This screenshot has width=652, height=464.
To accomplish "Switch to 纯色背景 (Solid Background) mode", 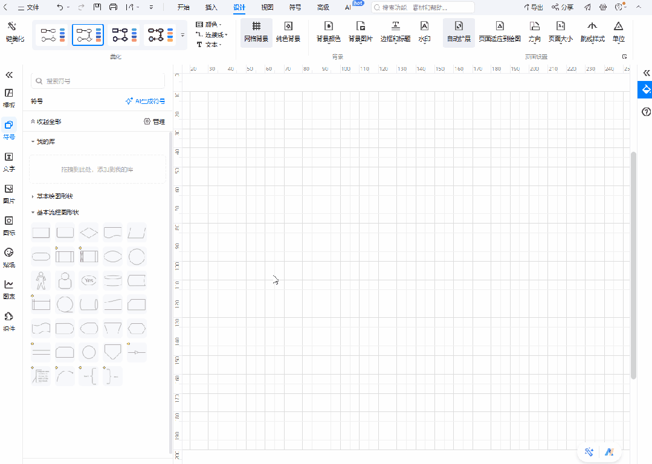I will click(288, 31).
